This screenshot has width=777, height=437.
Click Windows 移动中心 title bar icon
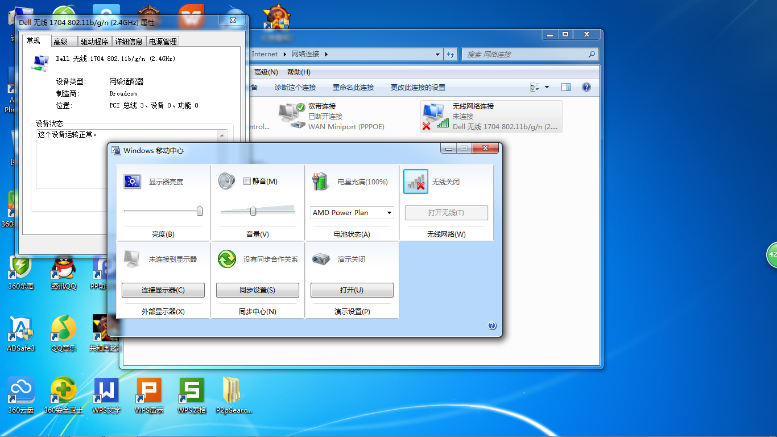[x=116, y=151]
